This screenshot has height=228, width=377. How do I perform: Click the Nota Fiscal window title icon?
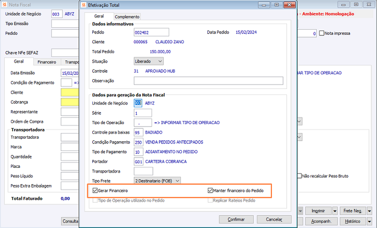pyautogui.click(x=4, y=5)
